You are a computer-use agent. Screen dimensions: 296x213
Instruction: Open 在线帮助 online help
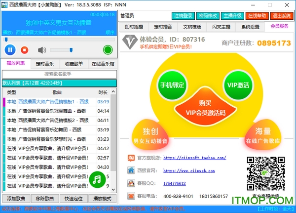click(257, 16)
